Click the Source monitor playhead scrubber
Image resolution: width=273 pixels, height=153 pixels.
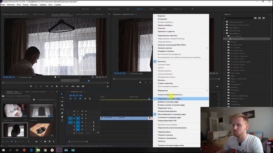pyautogui.click(x=89, y=81)
